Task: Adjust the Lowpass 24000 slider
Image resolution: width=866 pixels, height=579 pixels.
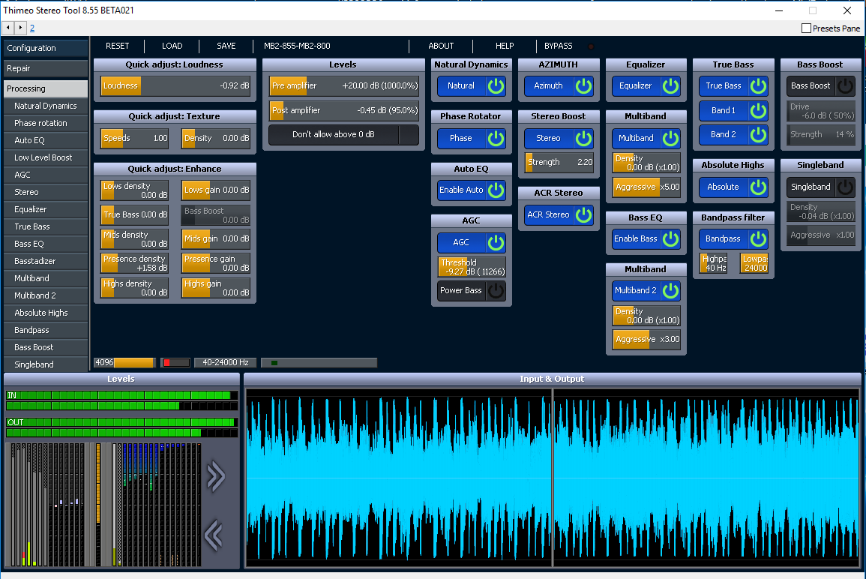Action: (755, 263)
